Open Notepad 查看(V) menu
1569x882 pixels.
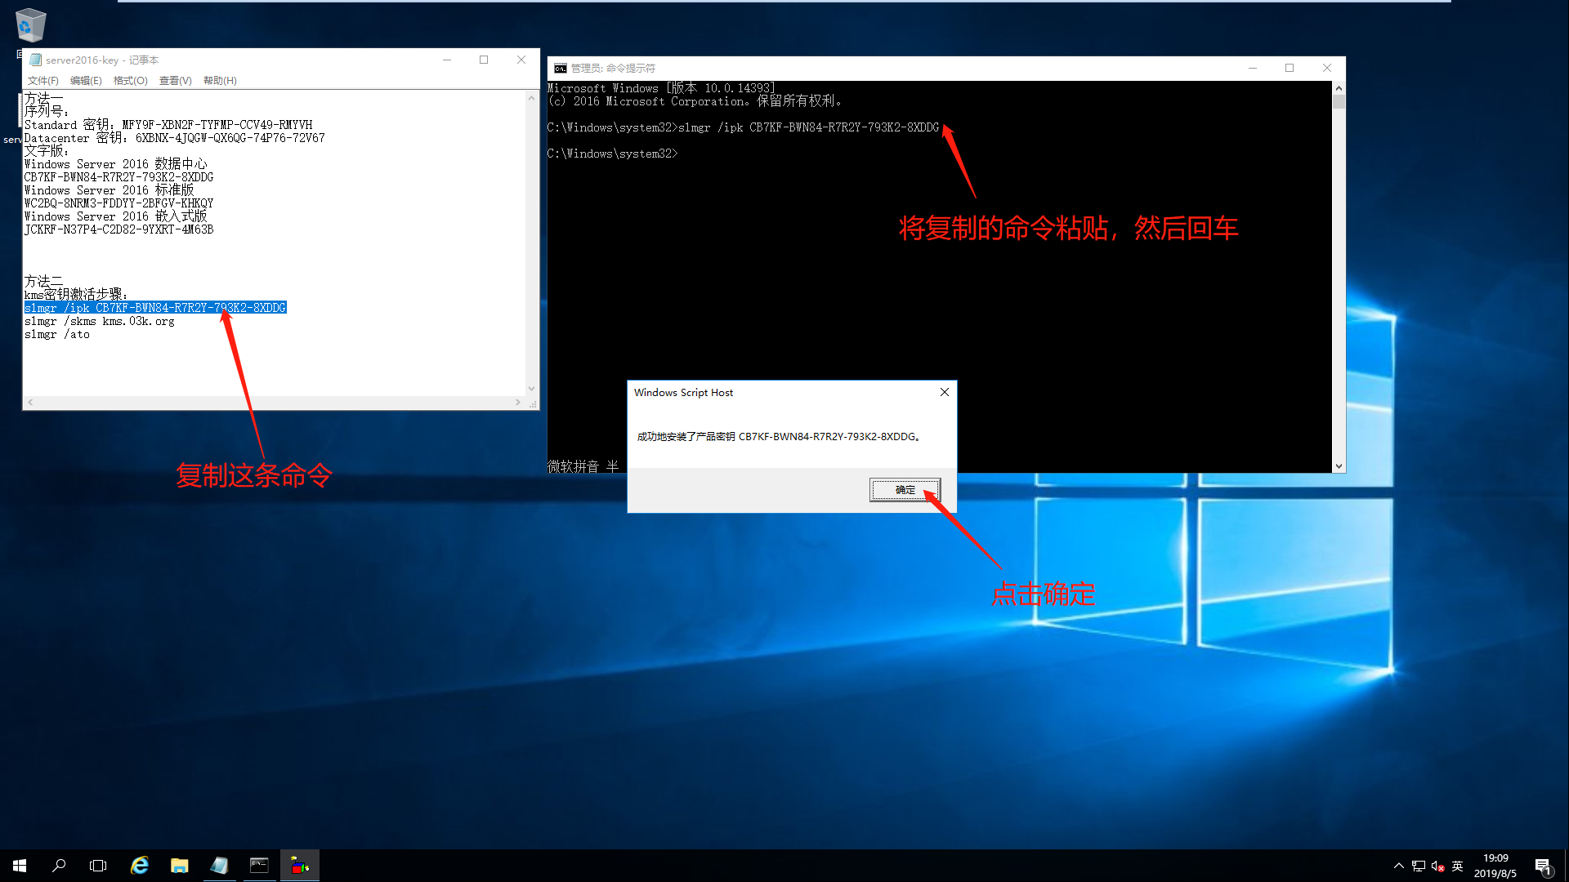[x=175, y=80]
